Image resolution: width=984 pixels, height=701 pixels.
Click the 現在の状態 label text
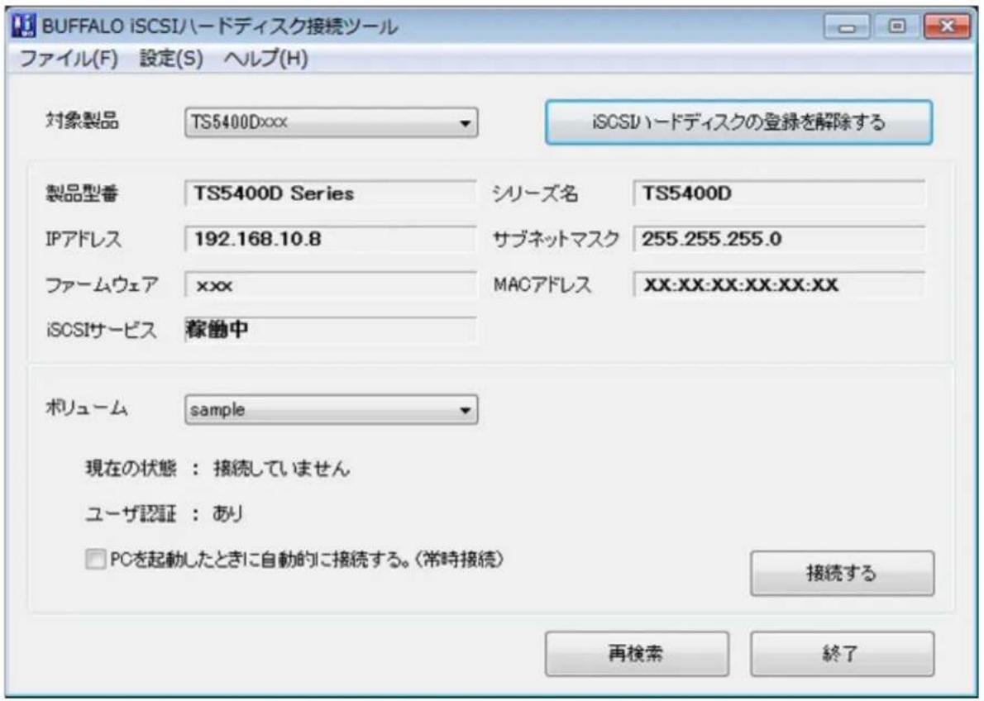pyautogui.click(x=131, y=468)
